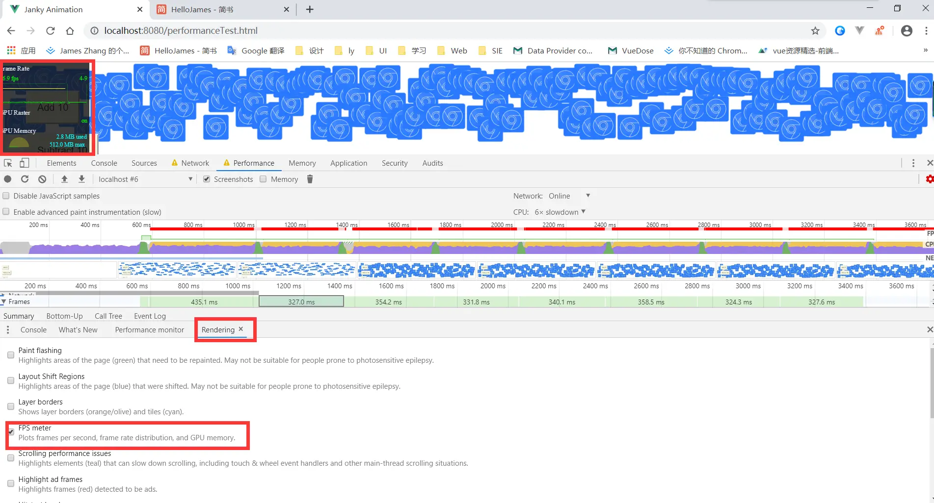Open the Event Log tab
This screenshot has width=934, height=503.
(150, 316)
